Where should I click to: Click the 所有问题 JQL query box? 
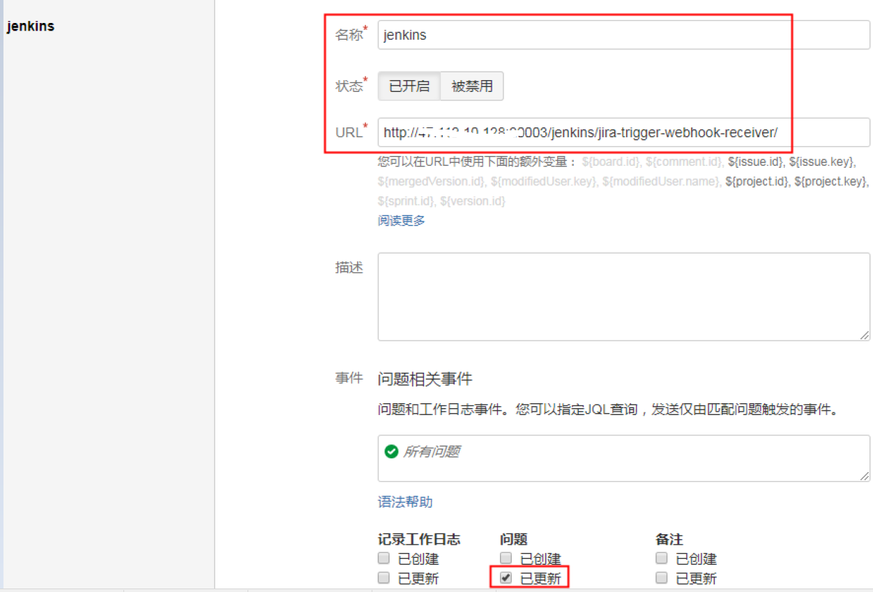[x=623, y=458]
